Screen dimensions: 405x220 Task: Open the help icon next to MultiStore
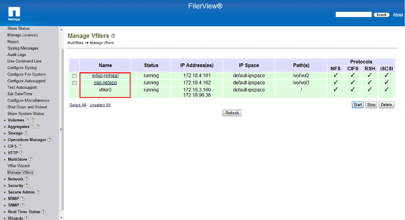30,159
